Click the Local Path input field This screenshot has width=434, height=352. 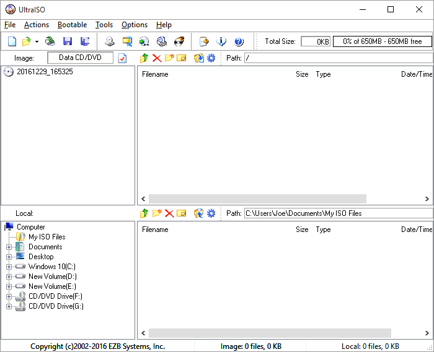(338, 213)
